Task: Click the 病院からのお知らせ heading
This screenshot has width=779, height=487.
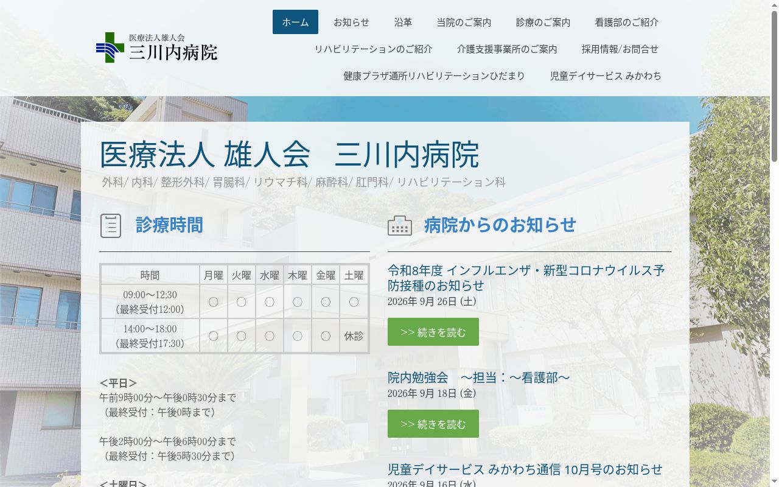Action: click(x=500, y=225)
